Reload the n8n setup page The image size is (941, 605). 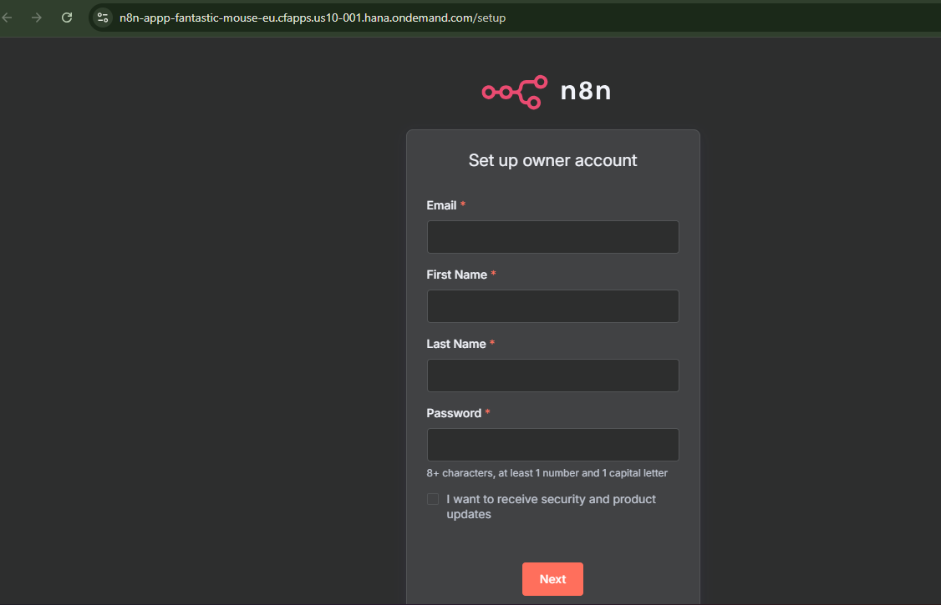(66, 17)
